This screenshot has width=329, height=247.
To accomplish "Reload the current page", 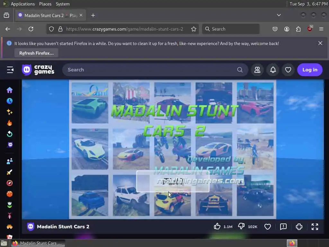I will click(31, 29).
